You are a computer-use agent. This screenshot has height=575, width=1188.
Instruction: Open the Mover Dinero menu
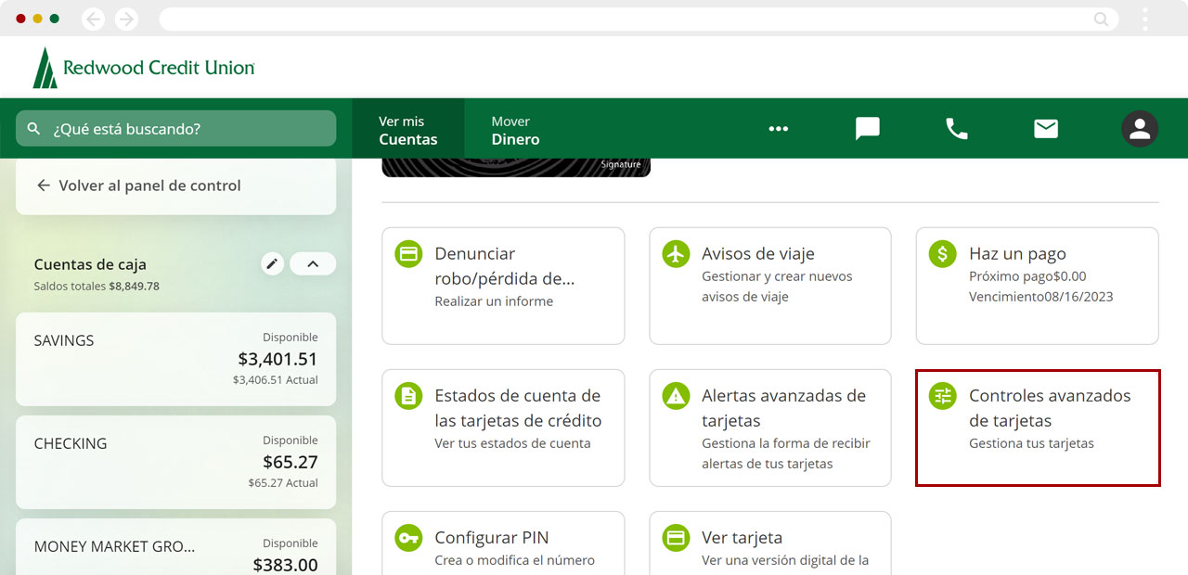click(x=515, y=130)
